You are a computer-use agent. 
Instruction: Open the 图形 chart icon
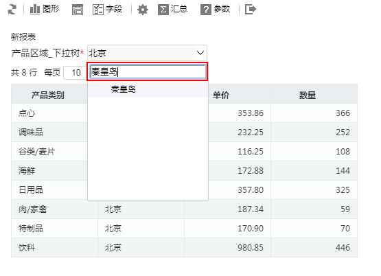pos(35,10)
